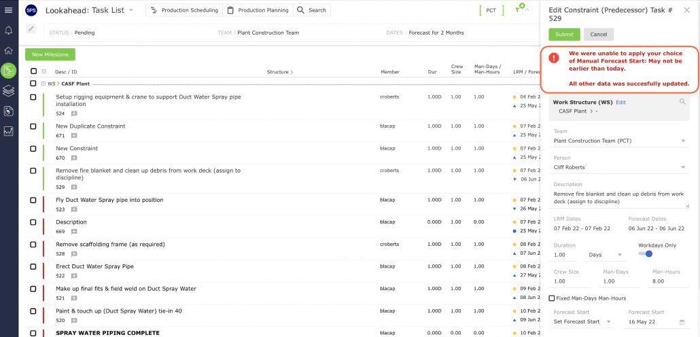Click the pencil edit icon above status
Image resolution: width=700 pixels, height=337 pixels.
pos(31,29)
